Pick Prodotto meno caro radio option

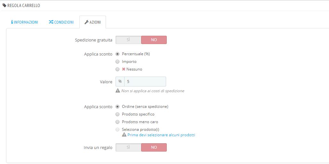point(117,122)
